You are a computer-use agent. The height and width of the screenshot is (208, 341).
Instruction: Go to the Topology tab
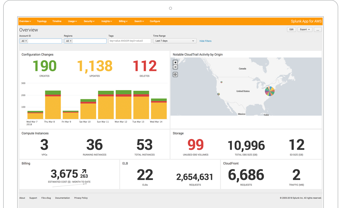point(42,21)
